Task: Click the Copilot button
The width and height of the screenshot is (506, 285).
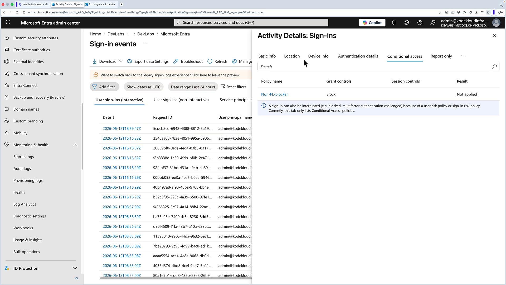Action: click(x=372, y=23)
